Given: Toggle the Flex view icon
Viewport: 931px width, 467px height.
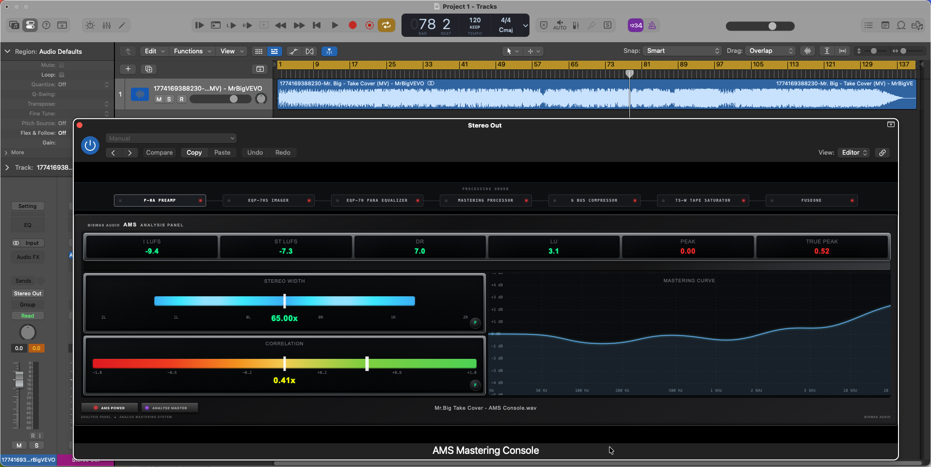Looking at the screenshot, I should pos(309,51).
